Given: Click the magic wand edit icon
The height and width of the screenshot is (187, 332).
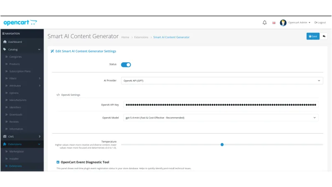Looking at the screenshot, I should click(52, 51).
